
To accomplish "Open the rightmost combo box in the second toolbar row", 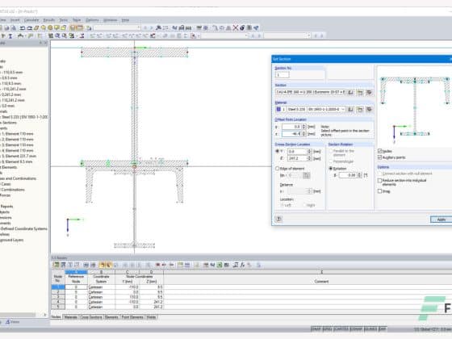I will tap(287, 36).
